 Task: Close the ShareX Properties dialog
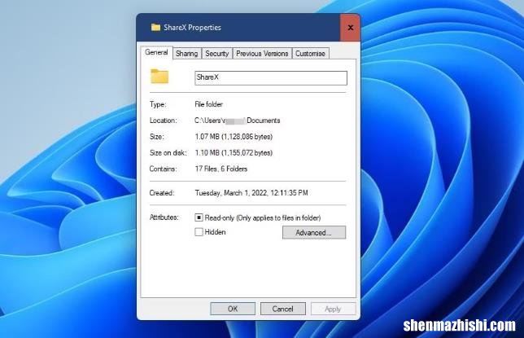[350, 28]
